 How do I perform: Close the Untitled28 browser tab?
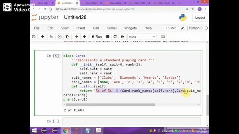click(x=77, y=3)
